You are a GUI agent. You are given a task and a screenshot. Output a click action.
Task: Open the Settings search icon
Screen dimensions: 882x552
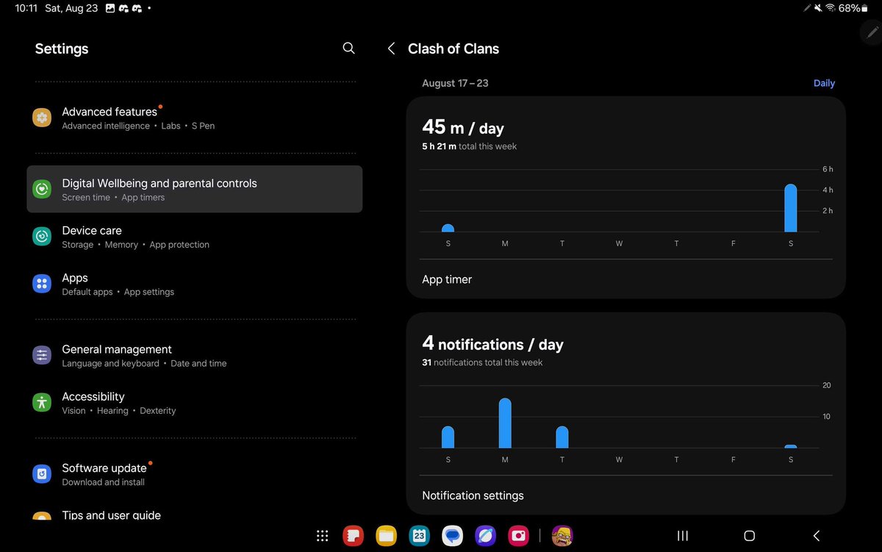tap(348, 49)
